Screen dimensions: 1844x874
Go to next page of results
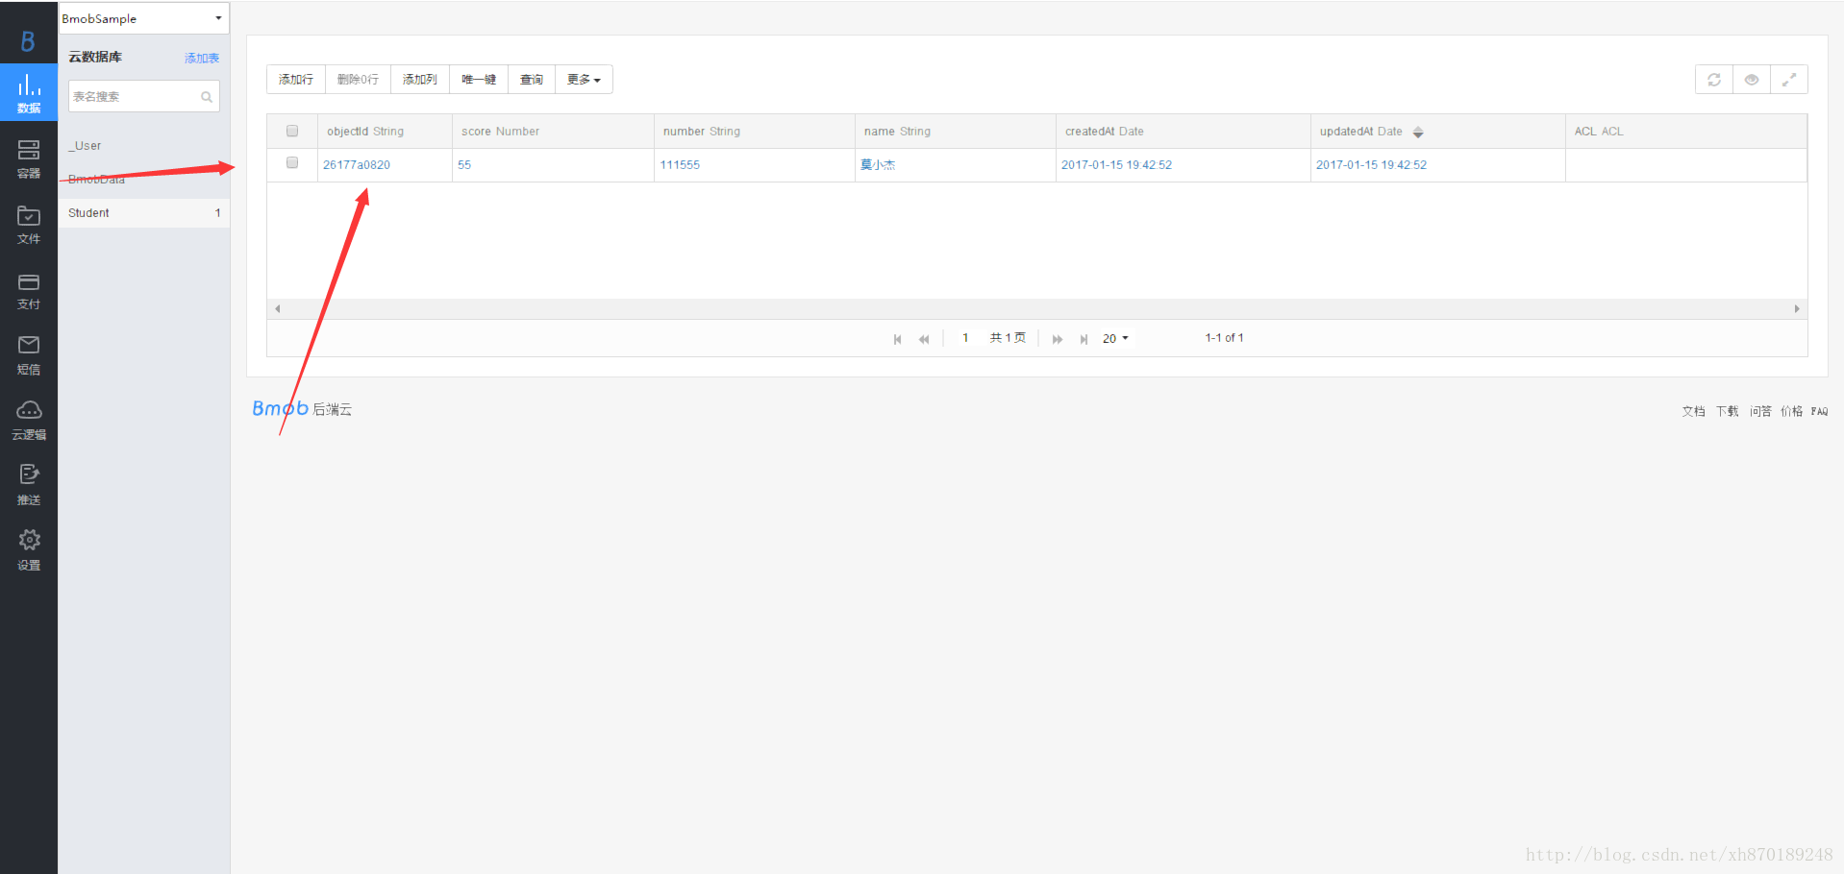coord(1058,339)
